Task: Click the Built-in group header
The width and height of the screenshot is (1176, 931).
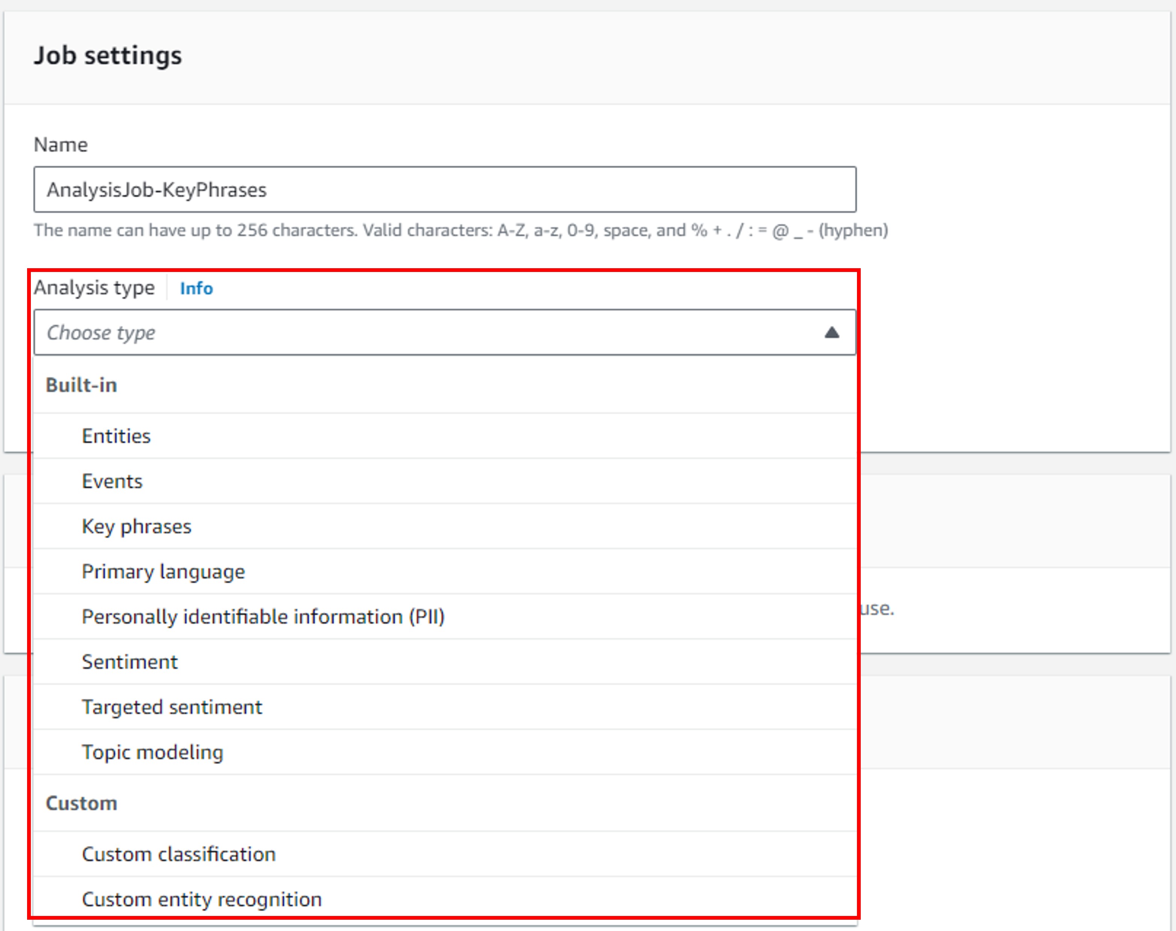Action: tap(81, 385)
